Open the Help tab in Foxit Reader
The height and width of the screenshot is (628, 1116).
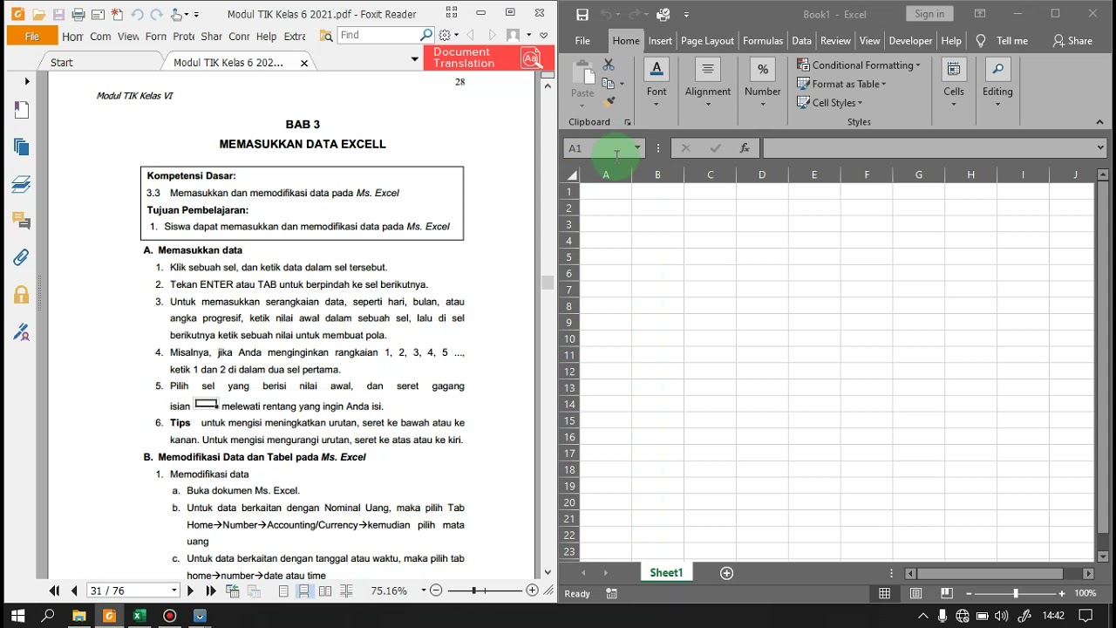(267, 36)
